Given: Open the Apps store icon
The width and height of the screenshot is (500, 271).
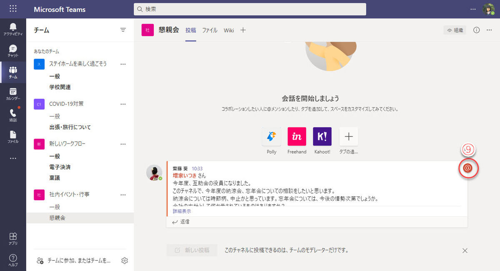Looking at the screenshot, I should click(13, 239).
